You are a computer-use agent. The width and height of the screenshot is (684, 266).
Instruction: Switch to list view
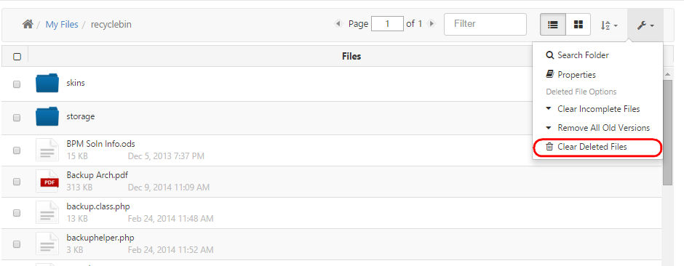coord(553,25)
